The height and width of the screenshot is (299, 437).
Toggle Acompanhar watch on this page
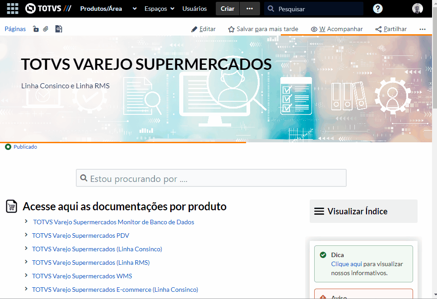pos(337,29)
